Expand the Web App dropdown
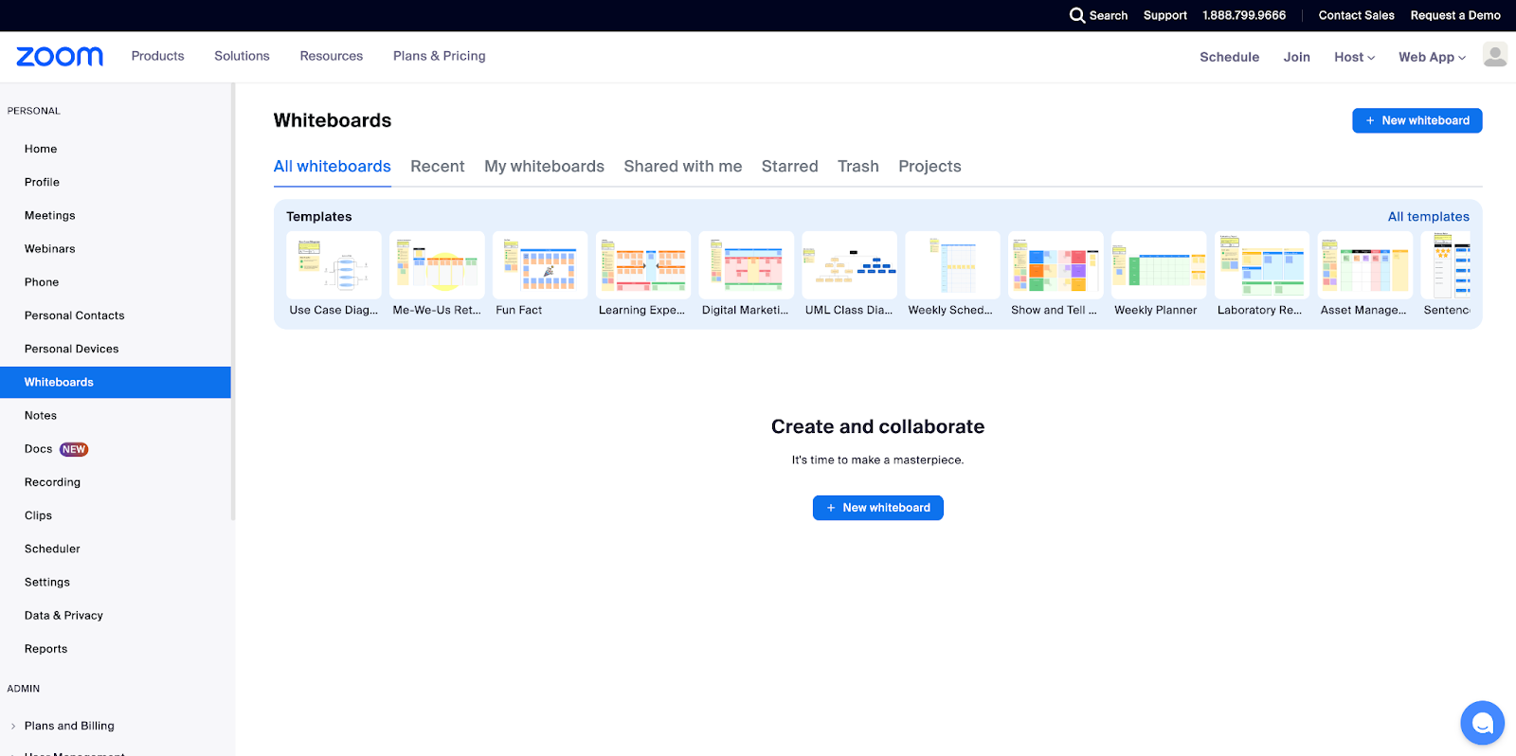Image resolution: width=1516 pixels, height=756 pixels. pyautogui.click(x=1432, y=57)
